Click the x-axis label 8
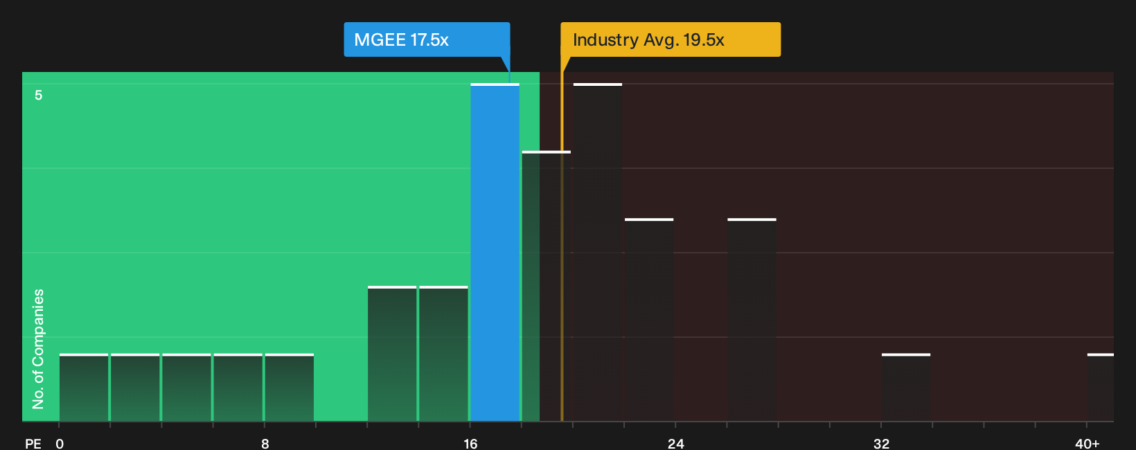This screenshot has height=450, width=1136. pos(265,443)
